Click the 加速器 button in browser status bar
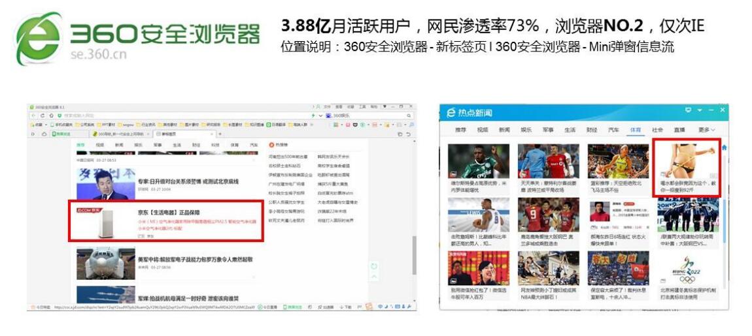752x336 pixels. point(326,307)
